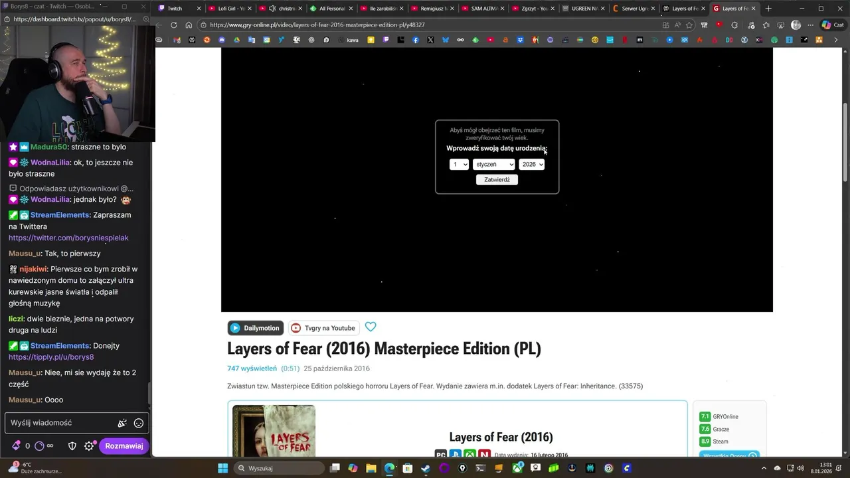Click the 7.6 Gracze rating
Viewport: 850px width, 478px height.
pos(715,429)
